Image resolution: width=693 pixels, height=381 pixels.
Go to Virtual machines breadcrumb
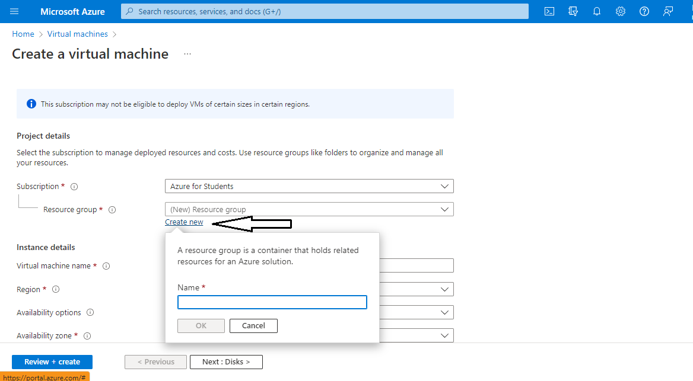[x=77, y=34]
